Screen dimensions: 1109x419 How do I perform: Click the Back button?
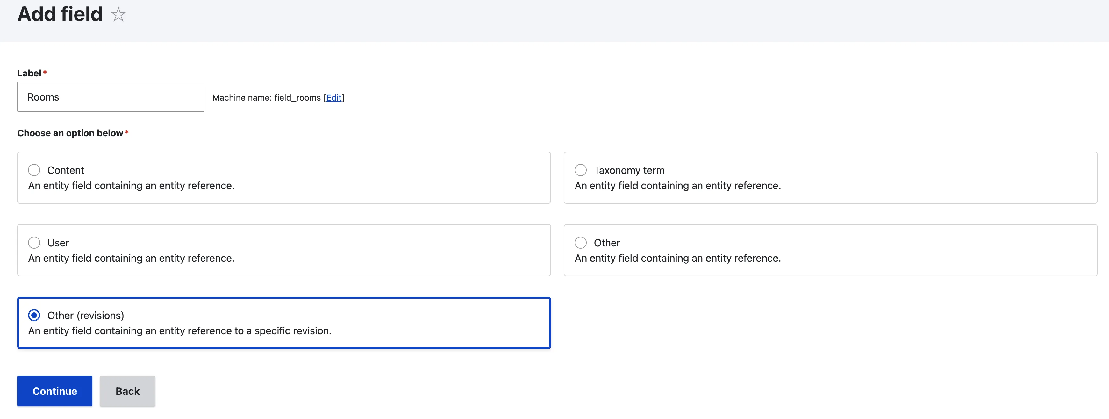pos(127,391)
